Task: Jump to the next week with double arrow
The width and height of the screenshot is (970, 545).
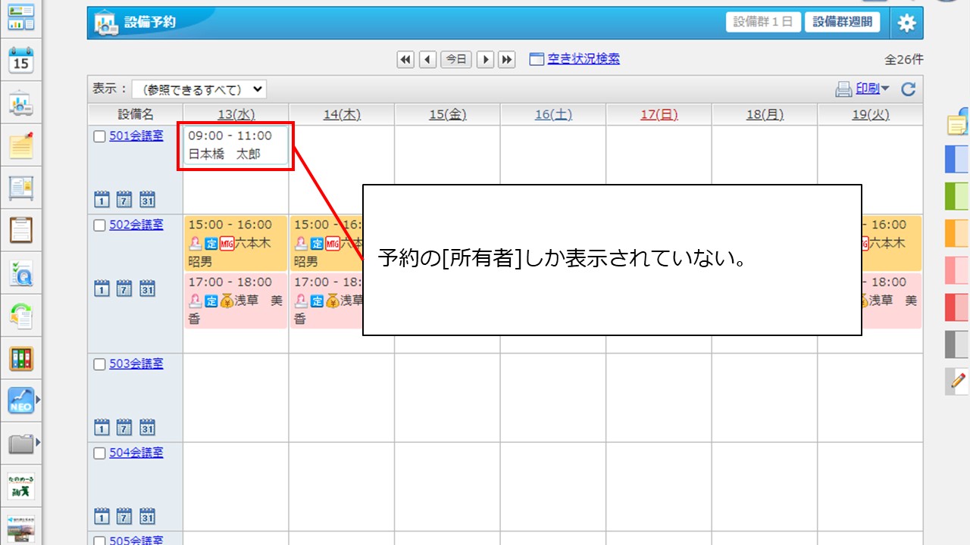Action: point(507,60)
